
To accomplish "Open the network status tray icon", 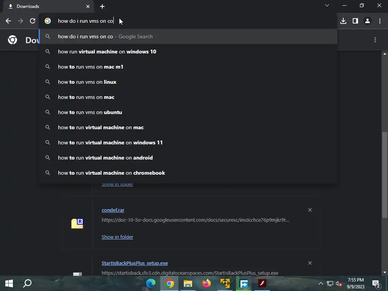I will pos(330,283).
